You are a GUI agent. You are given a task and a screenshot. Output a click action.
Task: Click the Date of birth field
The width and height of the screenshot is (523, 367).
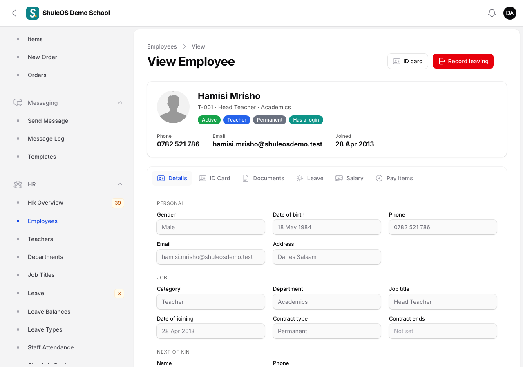327,227
